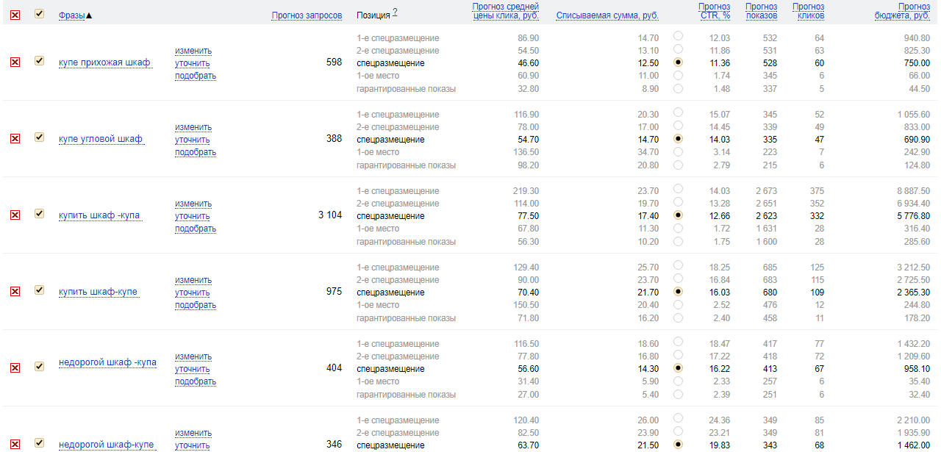Sort by 'Прогноз запросов' column header
This screenshot has width=941, height=452.
[307, 15]
